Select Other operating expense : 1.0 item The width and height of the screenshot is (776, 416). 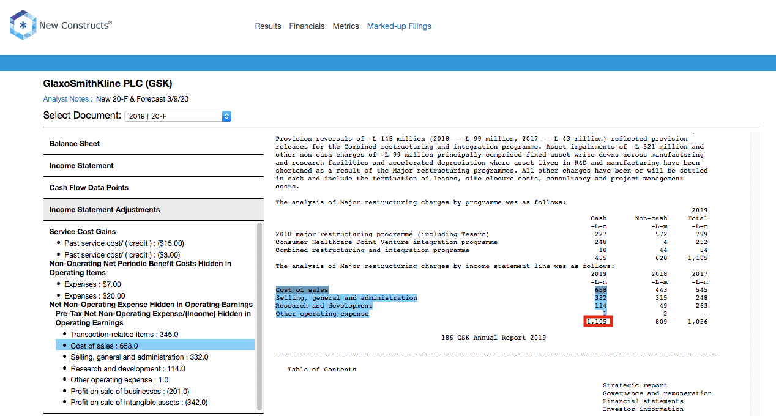pos(120,380)
